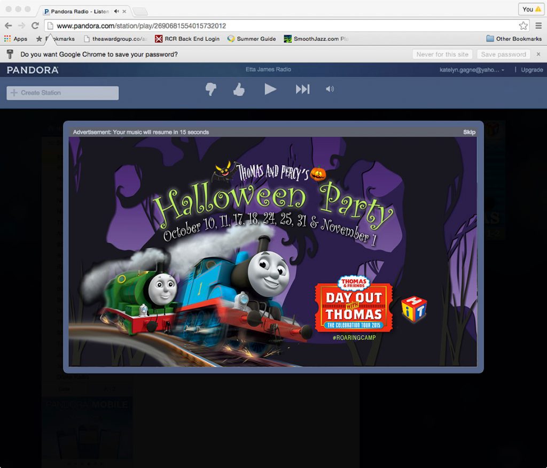Click the thumbs up icon
This screenshot has height=468, width=547.
pos(239,89)
